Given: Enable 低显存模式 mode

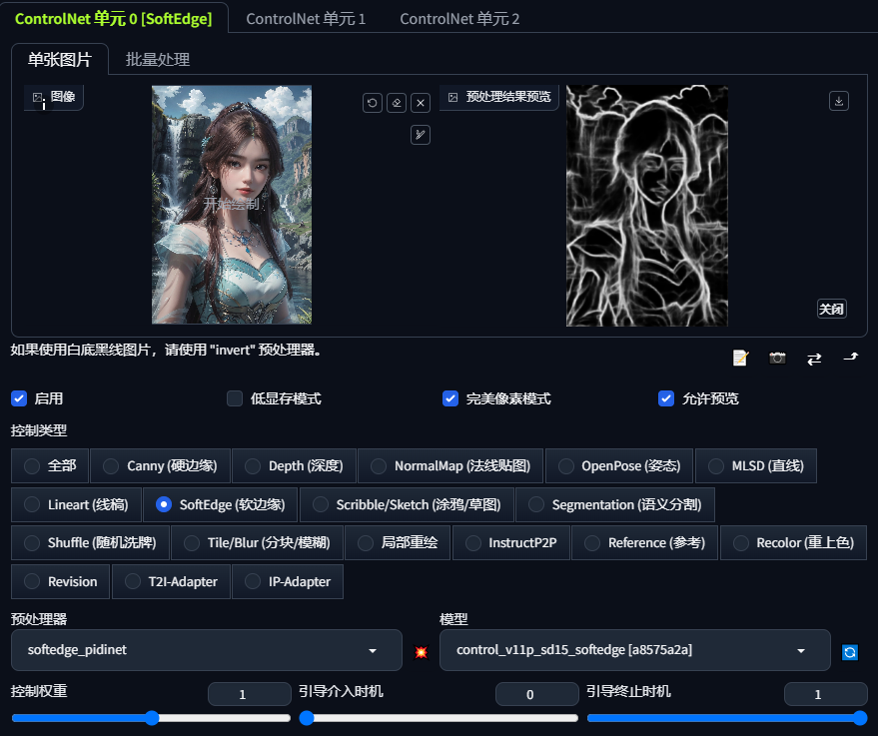Looking at the screenshot, I should pyautogui.click(x=233, y=398).
